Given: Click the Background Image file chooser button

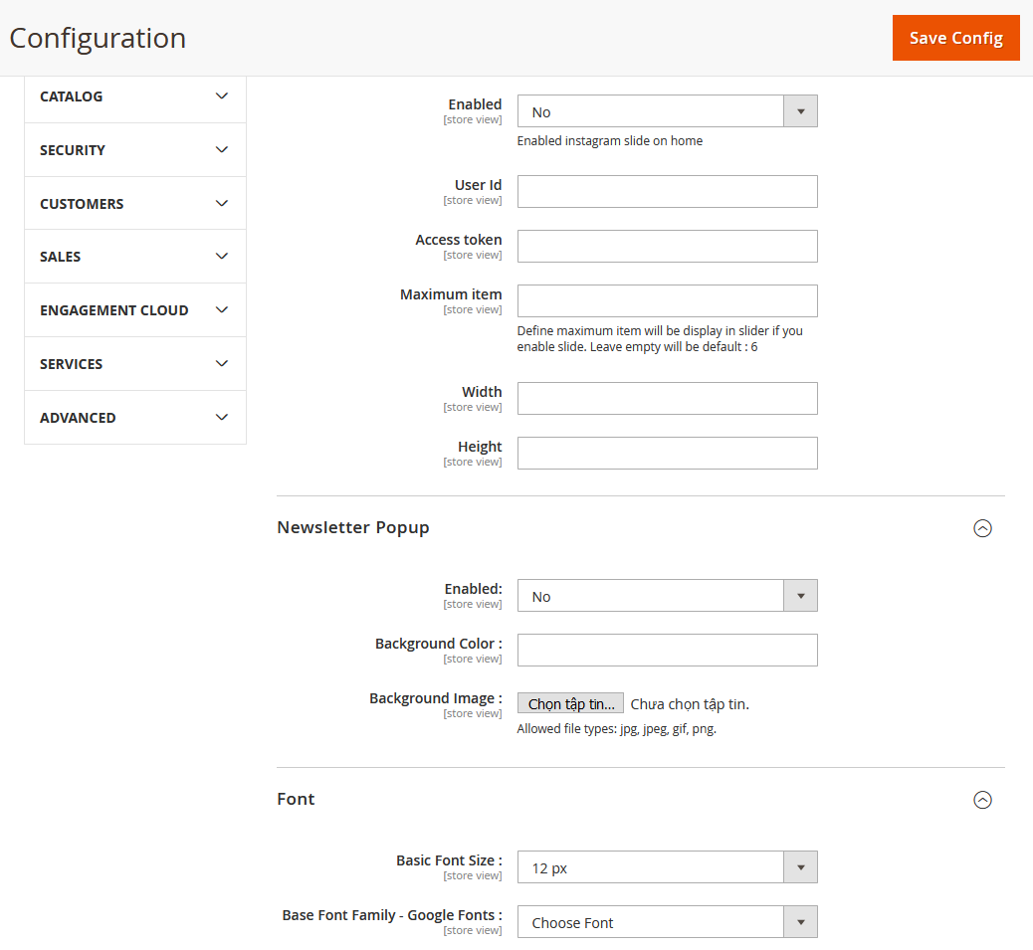Looking at the screenshot, I should [570, 704].
